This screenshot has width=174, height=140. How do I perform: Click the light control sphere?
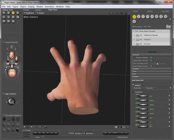pos(11,101)
